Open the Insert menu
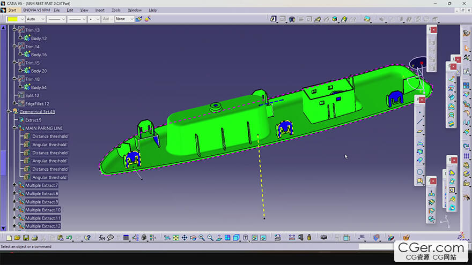472x265 pixels. pos(100,10)
